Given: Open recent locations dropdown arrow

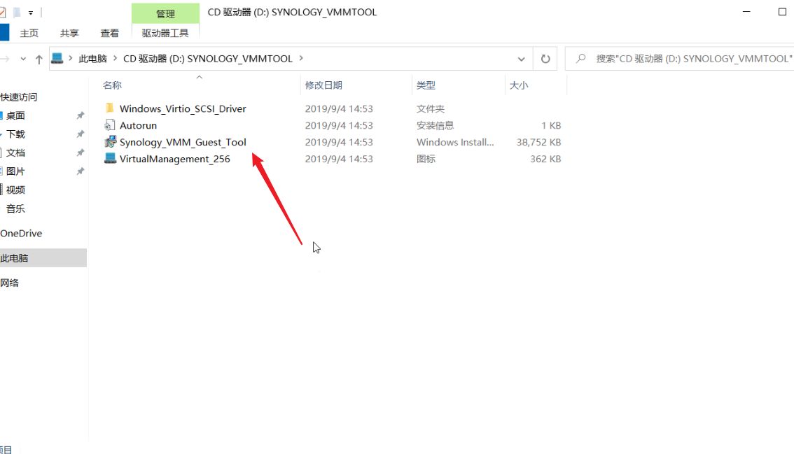Looking at the screenshot, I should pos(23,59).
